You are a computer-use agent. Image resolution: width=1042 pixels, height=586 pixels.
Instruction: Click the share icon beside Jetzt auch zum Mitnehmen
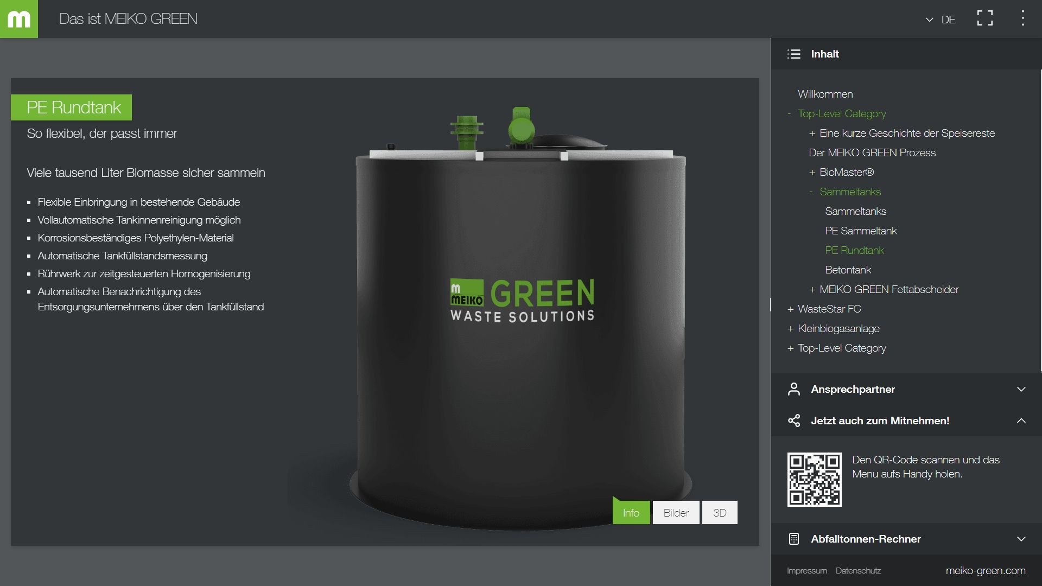[794, 421]
